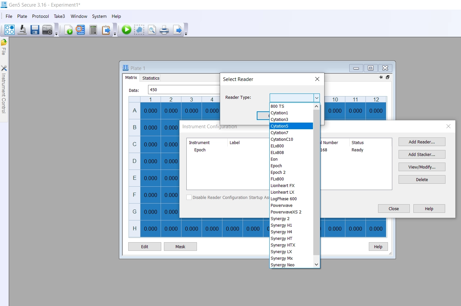Image resolution: width=461 pixels, height=306 pixels.
Task: Select Eon from the reader list
Action: tap(291, 159)
